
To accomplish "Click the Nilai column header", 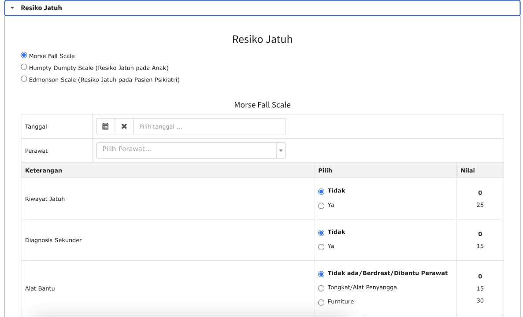I will pyautogui.click(x=467, y=170).
